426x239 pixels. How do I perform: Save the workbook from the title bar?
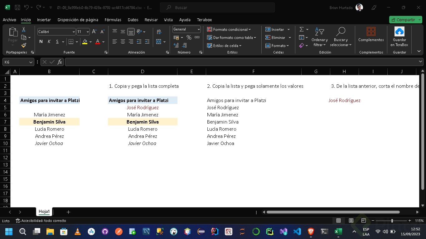pyautogui.click(x=17, y=7)
